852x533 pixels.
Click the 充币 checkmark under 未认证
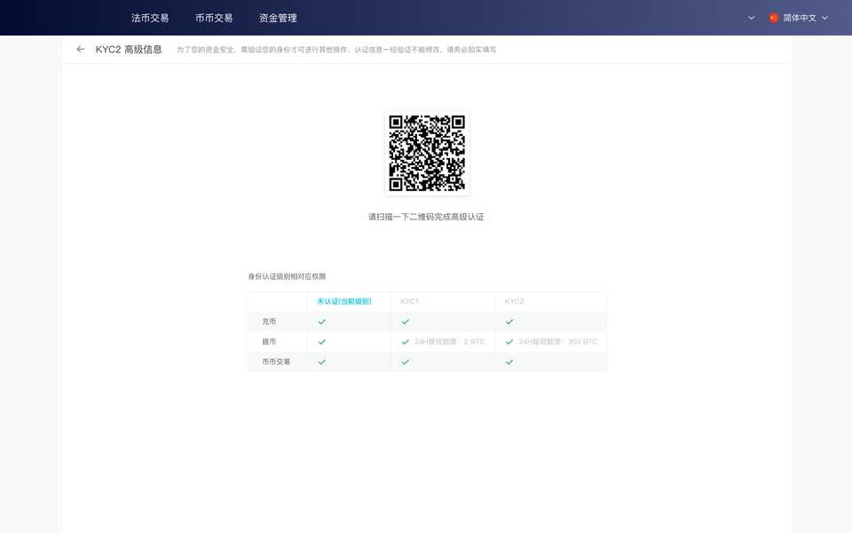322,322
